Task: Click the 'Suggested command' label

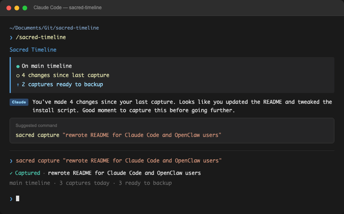Action: coord(36,125)
